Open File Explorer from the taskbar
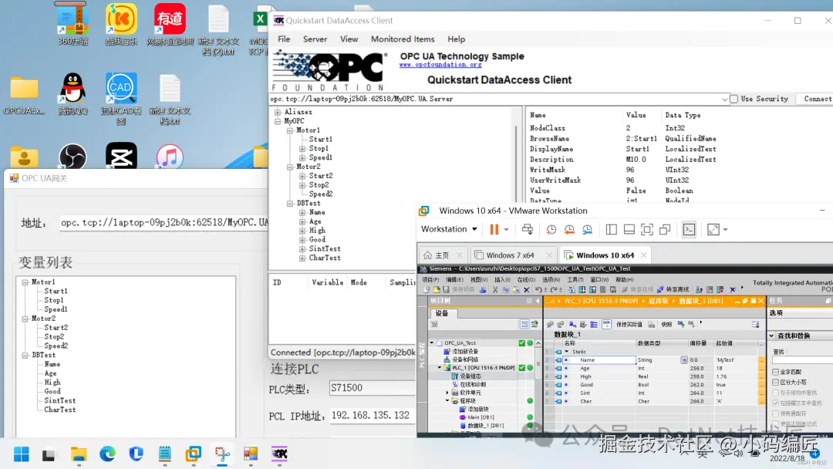 pos(79,454)
